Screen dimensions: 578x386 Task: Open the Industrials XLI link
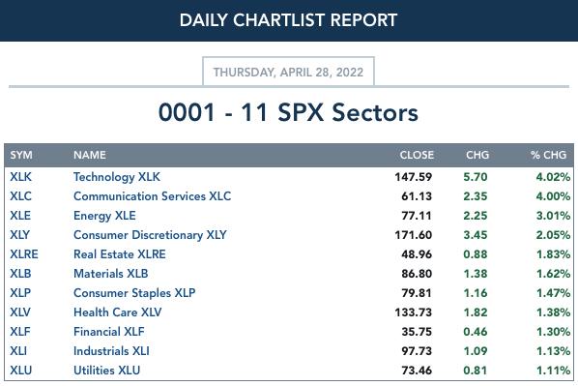pos(111,350)
